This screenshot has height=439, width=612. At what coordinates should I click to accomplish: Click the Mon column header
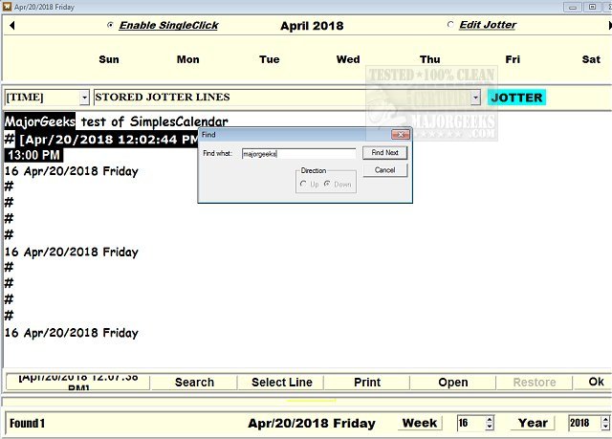(x=187, y=59)
